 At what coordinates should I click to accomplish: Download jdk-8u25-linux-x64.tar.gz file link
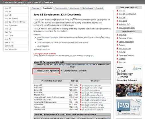tap(92, 93)
